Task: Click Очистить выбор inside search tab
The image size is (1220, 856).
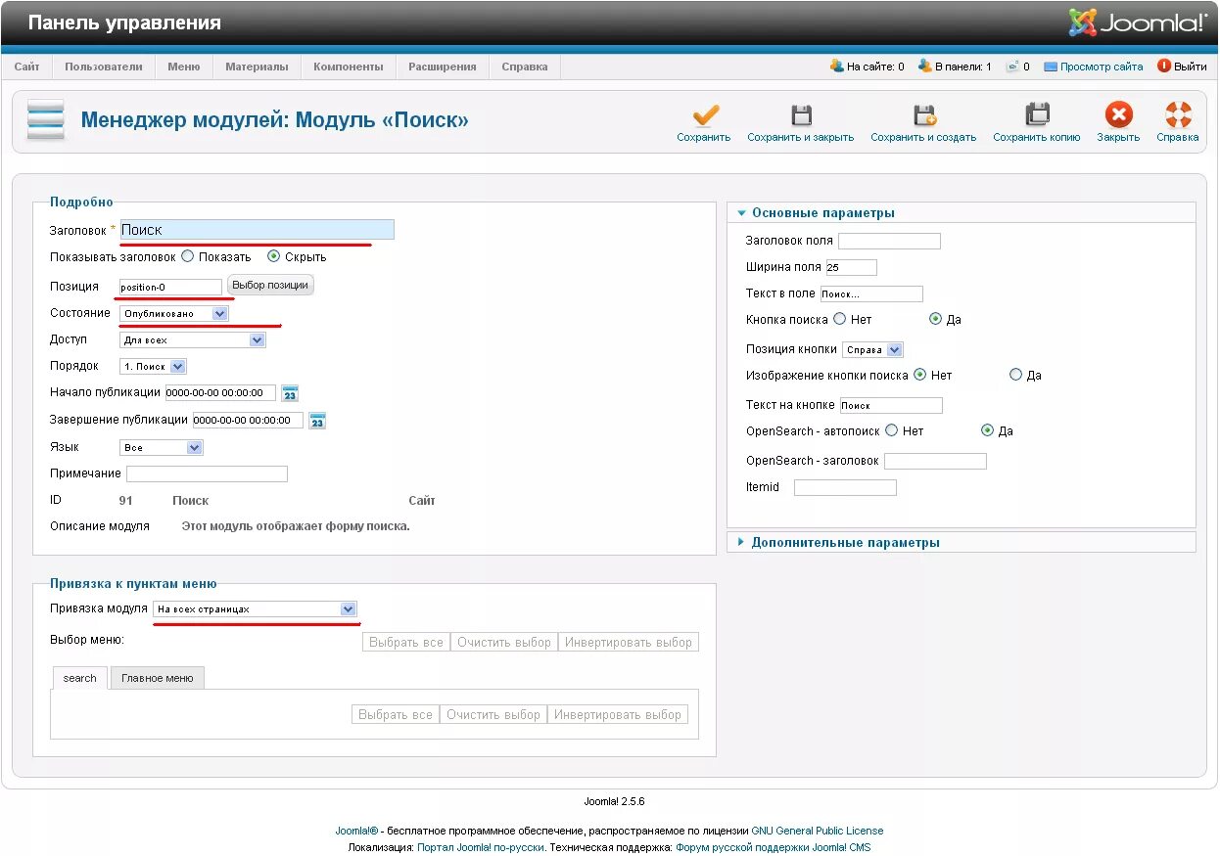Action: click(x=493, y=715)
